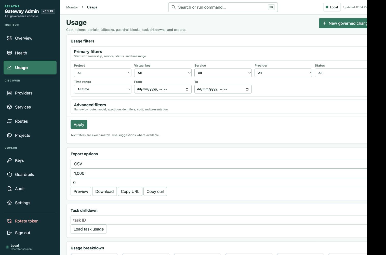The image size is (386, 255).
Task: Navigate to Routes
Action: tap(30, 121)
